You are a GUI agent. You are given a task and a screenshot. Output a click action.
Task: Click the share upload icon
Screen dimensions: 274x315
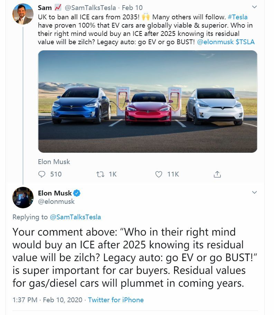[x=217, y=174]
